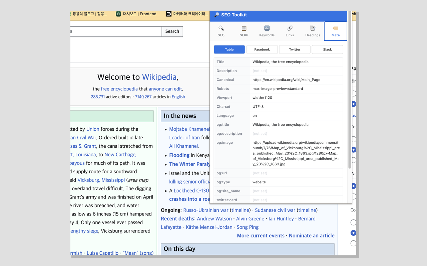This screenshot has height=266, width=427.
Task: Open the Wikipedia link in welcome heading
Action: click(159, 77)
